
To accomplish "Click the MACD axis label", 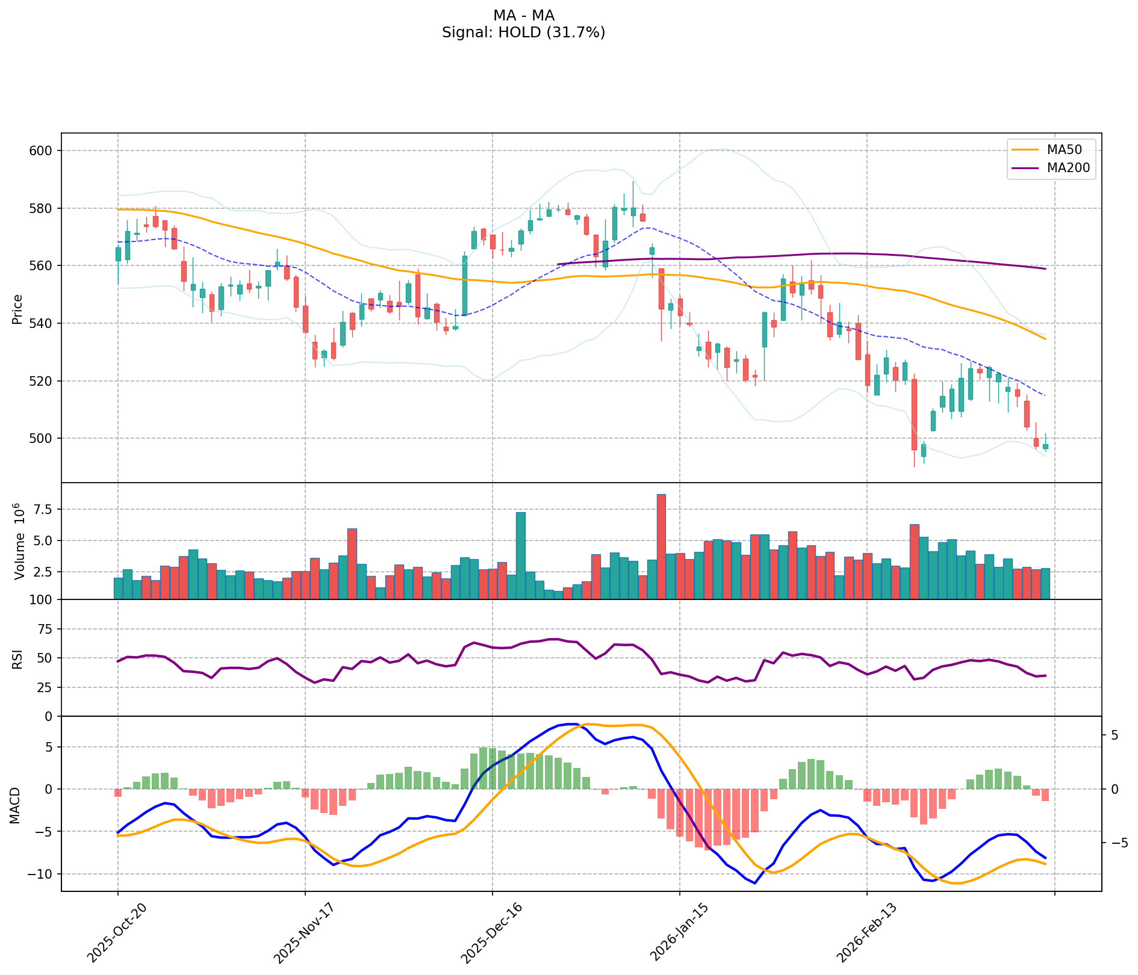I will (16, 805).
